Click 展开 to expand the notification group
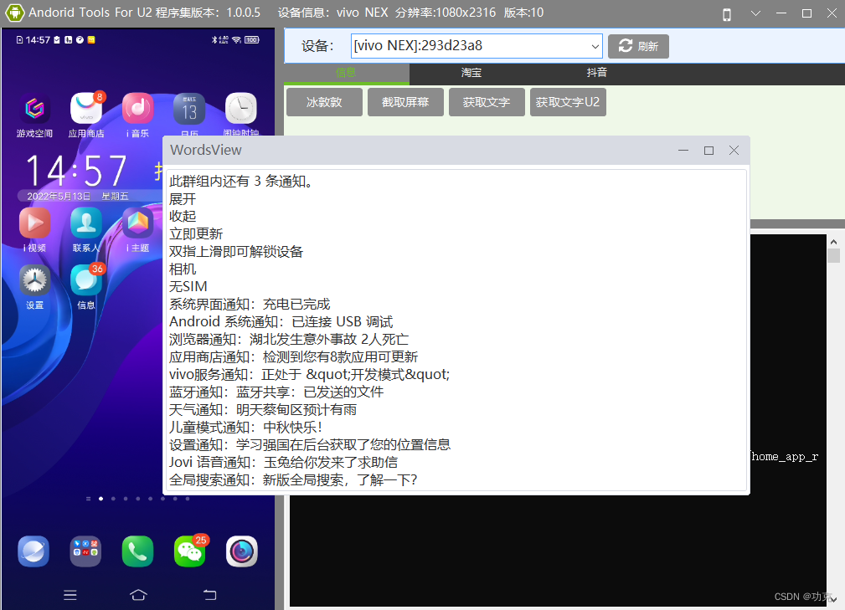Viewport: 845px width, 610px height. coord(182,199)
